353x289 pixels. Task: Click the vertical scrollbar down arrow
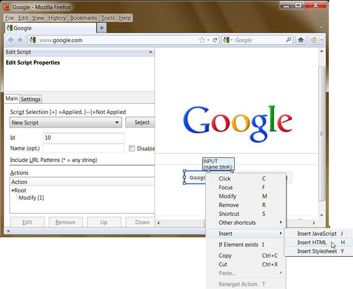coord(322,215)
